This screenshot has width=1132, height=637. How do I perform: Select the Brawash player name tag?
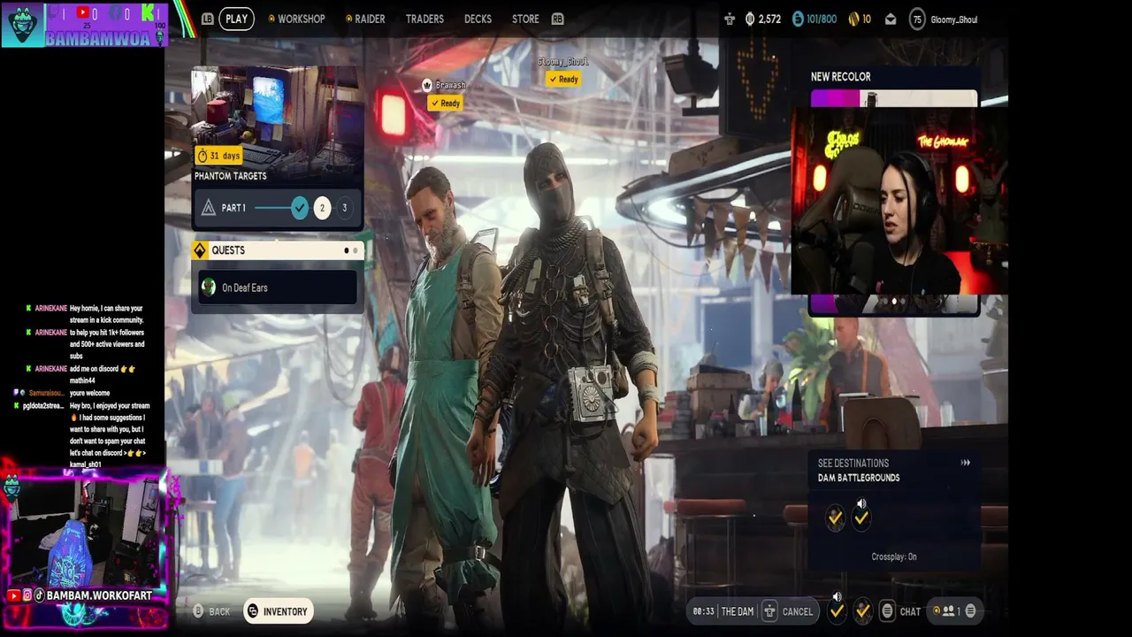click(x=450, y=85)
